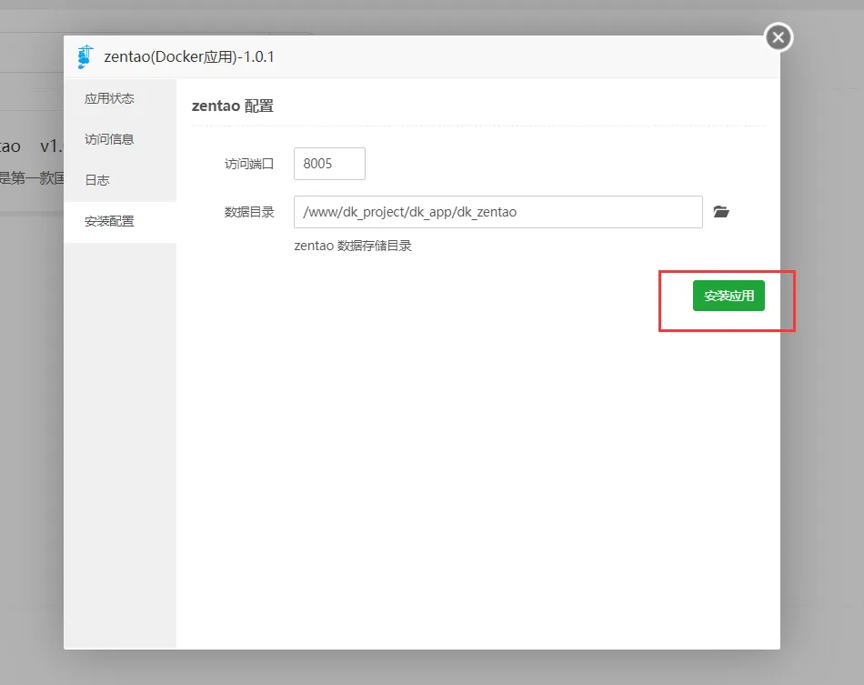Open folder browser icon beside data directory
Screen dimensions: 864x685
tap(721, 212)
